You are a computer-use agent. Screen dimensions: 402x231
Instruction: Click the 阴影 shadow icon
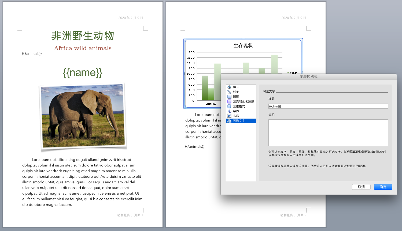point(229,97)
